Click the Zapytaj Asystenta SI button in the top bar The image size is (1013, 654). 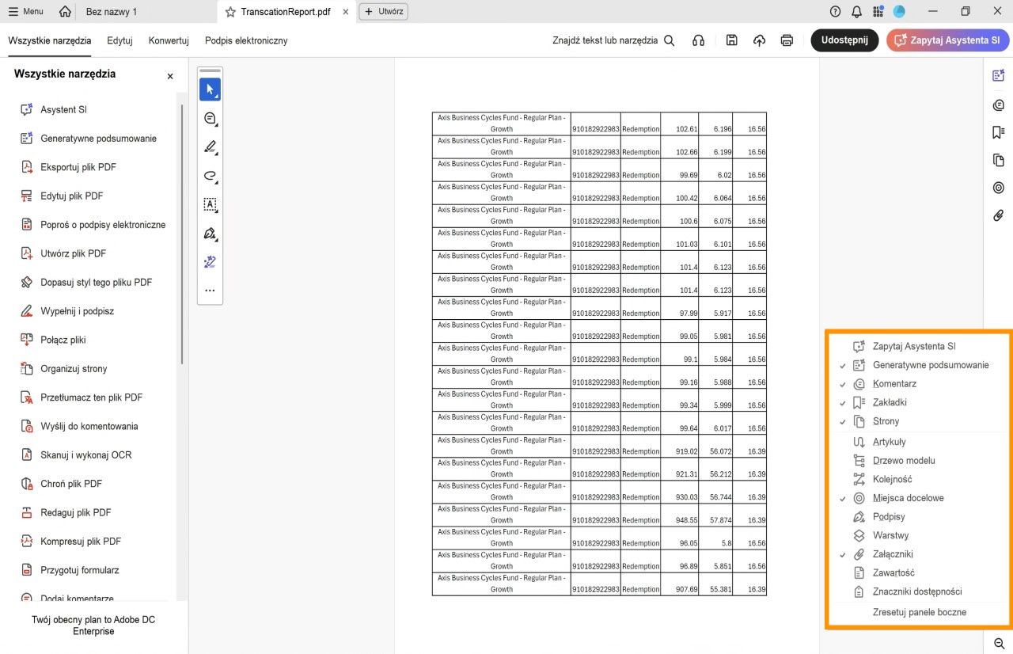click(x=948, y=40)
